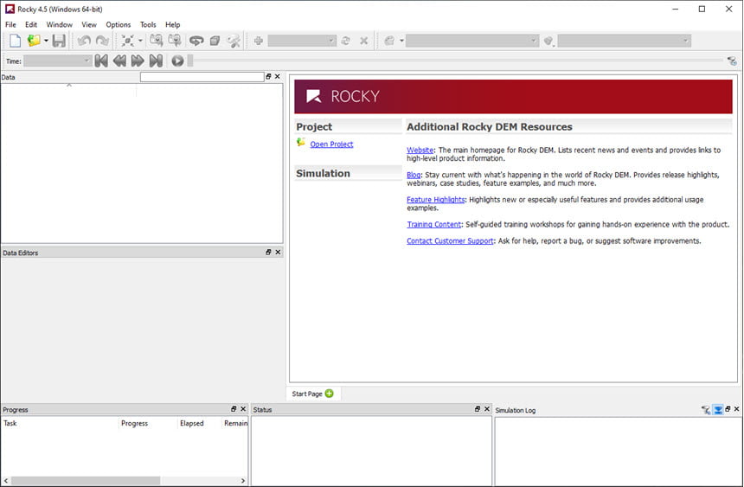Click the animation settings icon at timeline end
The image size is (744, 487).
(732, 61)
